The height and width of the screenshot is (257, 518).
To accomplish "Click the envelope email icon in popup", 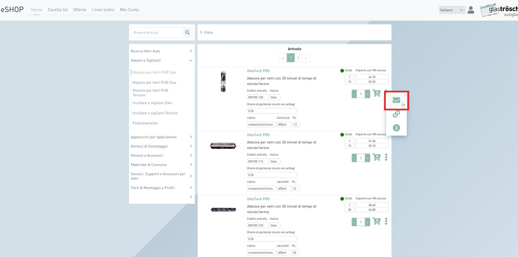I will click(x=396, y=100).
